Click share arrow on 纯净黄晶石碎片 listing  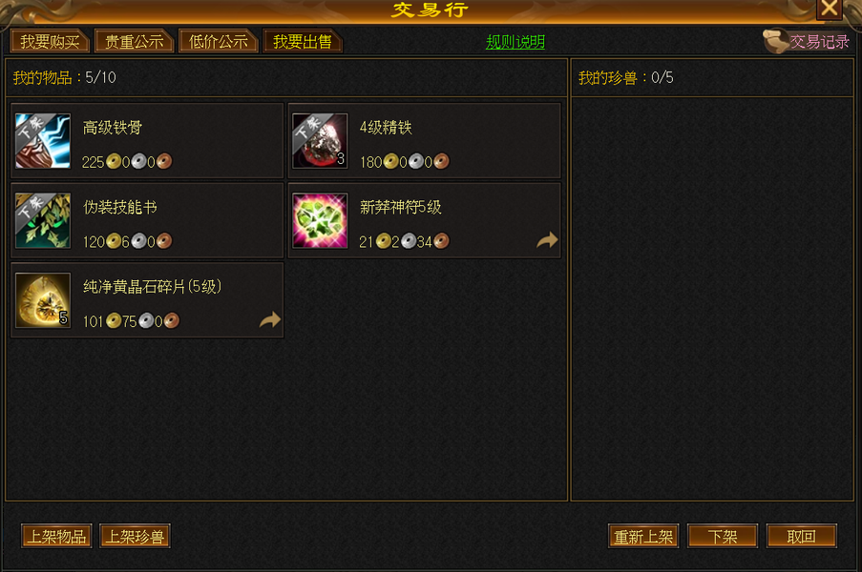(270, 319)
